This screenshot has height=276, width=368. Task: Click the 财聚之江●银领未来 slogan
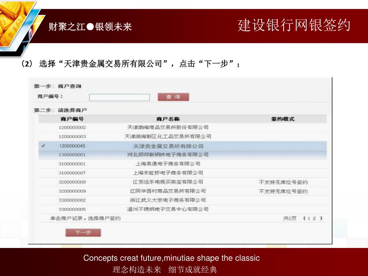(x=90, y=27)
